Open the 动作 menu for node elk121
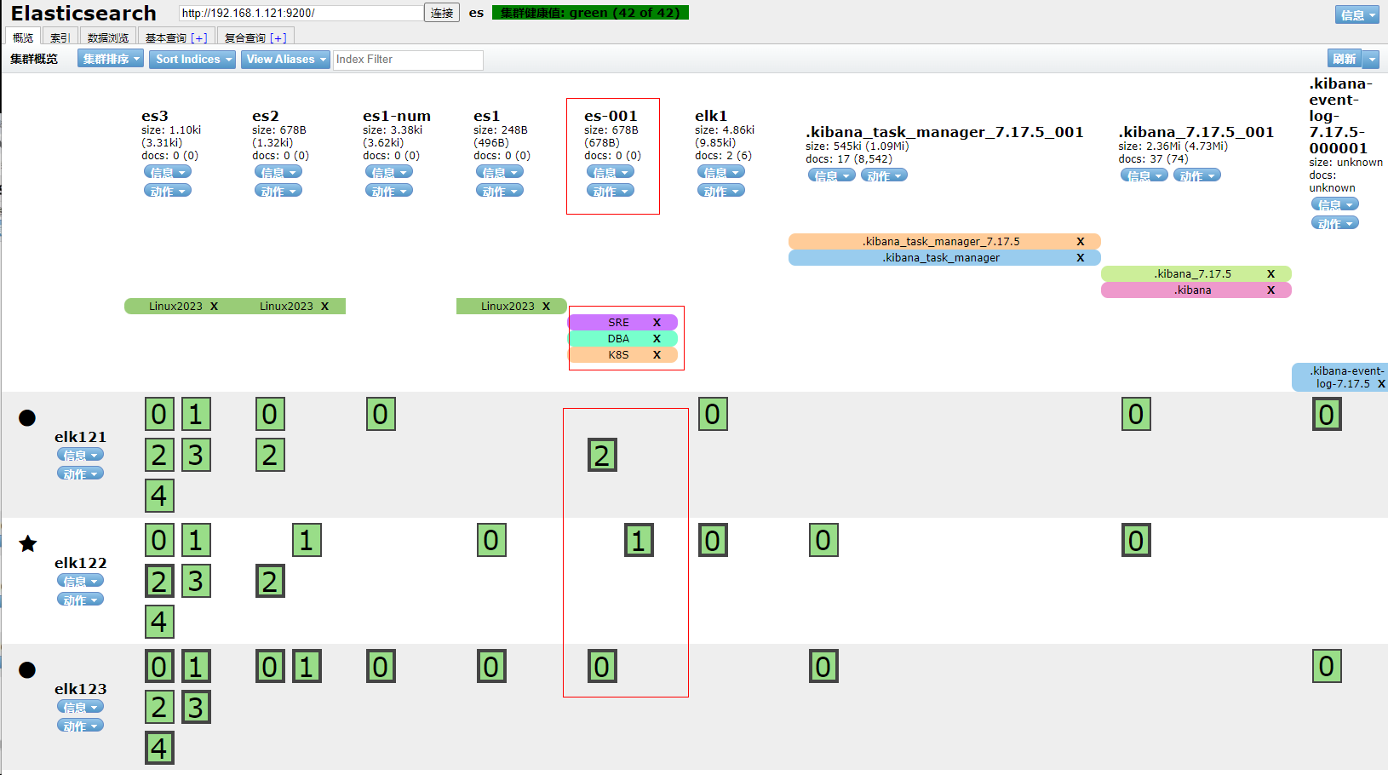Image resolution: width=1388 pixels, height=775 pixels. pyautogui.click(x=80, y=474)
